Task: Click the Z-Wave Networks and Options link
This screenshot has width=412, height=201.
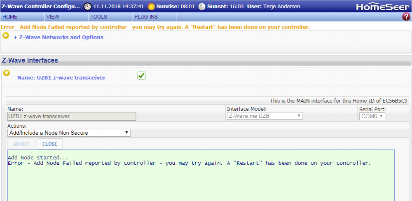Action: [59, 37]
